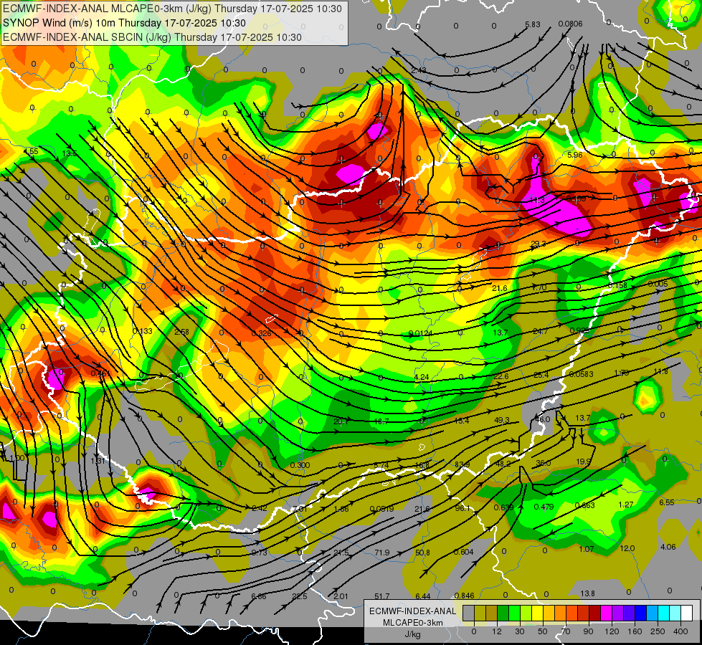Click the legend tick label 250

pos(658,631)
